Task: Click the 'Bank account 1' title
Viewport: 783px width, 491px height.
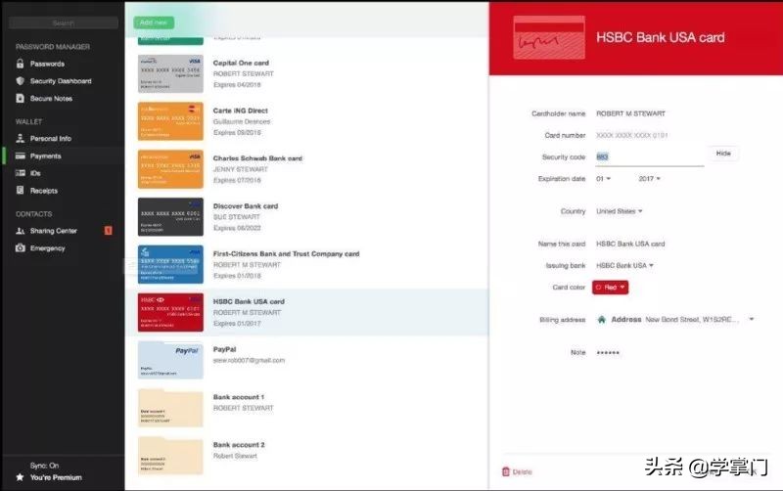Action: 238,397
